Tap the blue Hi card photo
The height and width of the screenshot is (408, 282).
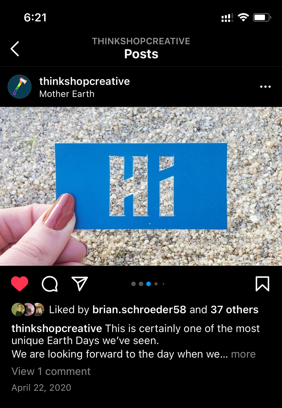point(141,186)
